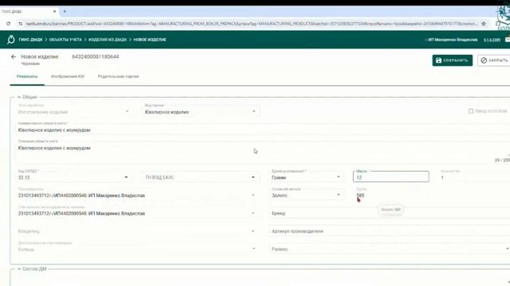Open ОБЪЕКТЫ УЧЕТА breadcrumb link
This screenshot has width=510, height=286.
pos(65,40)
